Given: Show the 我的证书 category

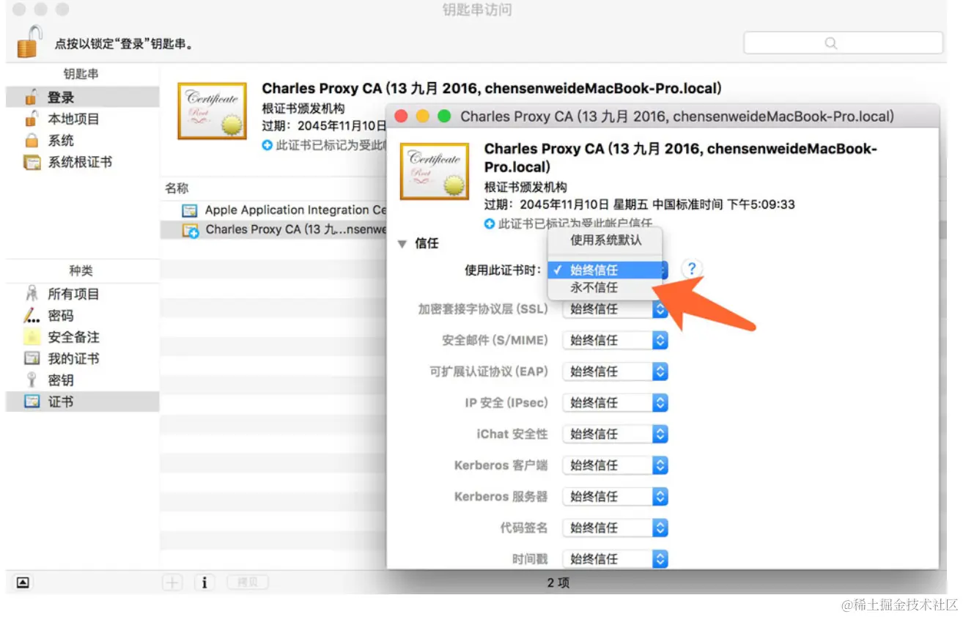Looking at the screenshot, I should click(82, 358).
